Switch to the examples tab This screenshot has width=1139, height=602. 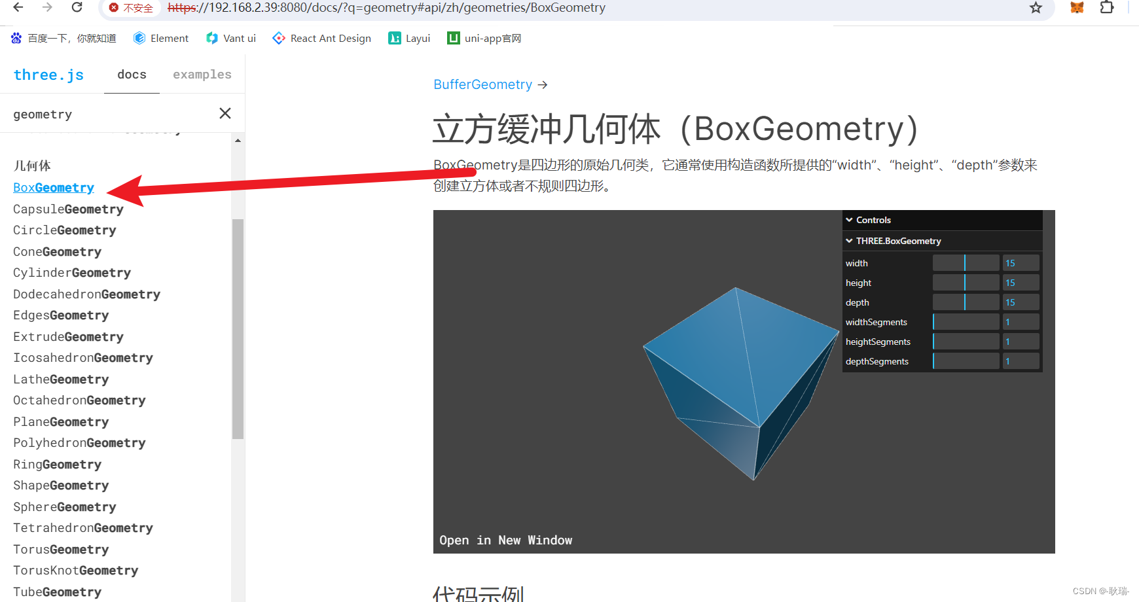click(202, 75)
